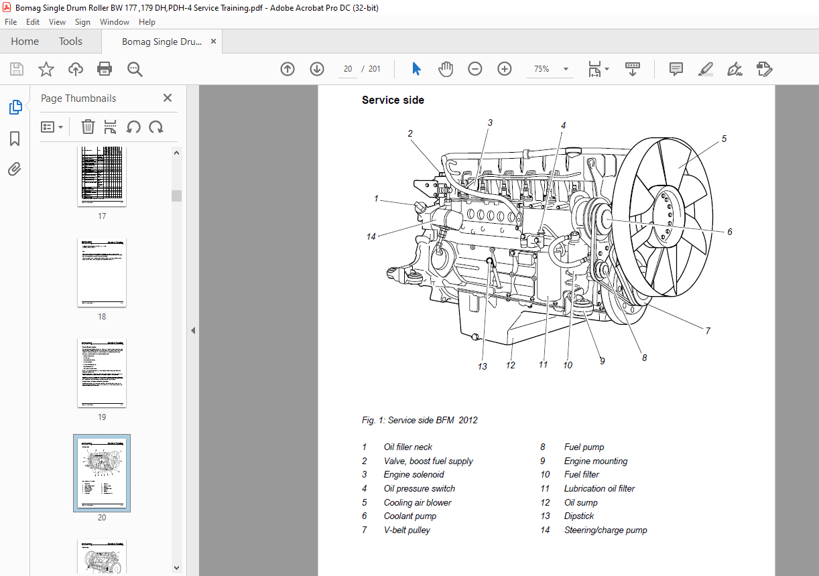Click 'Oil pressure switch' legend entry

(420, 488)
